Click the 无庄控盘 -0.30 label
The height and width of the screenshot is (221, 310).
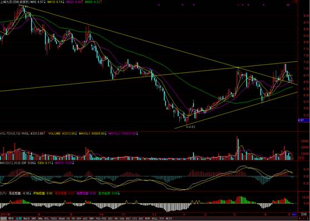19,193
